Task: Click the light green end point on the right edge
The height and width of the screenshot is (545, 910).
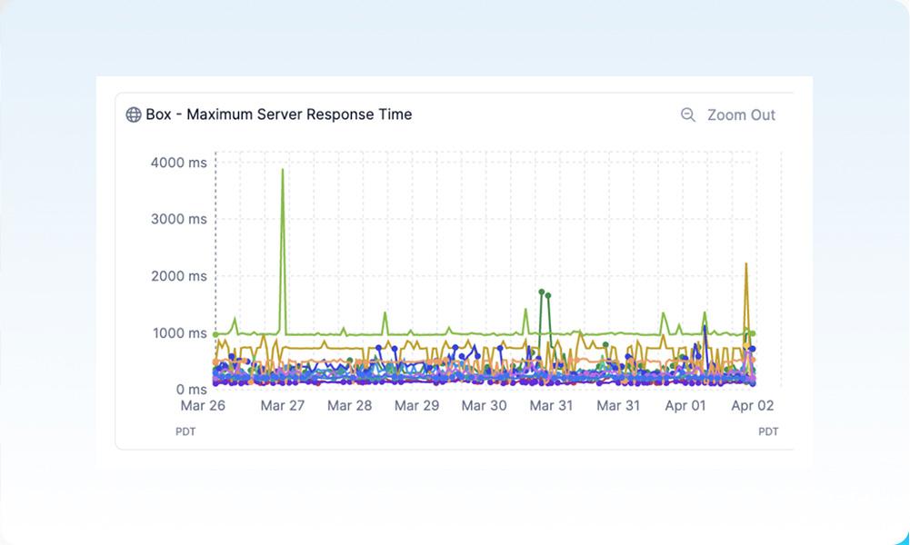Action: coord(753,334)
